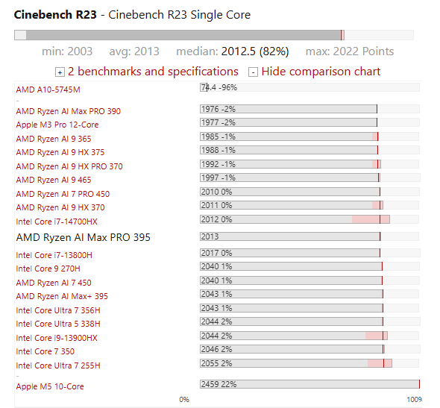Open Intel Core i9-13900HX link
The height and width of the screenshot is (408, 440).
pyautogui.click(x=57, y=338)
